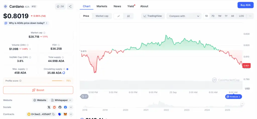Switch to candlestick chart view
The height and width of the screenshot is (119, 257).
pos(128,16)
